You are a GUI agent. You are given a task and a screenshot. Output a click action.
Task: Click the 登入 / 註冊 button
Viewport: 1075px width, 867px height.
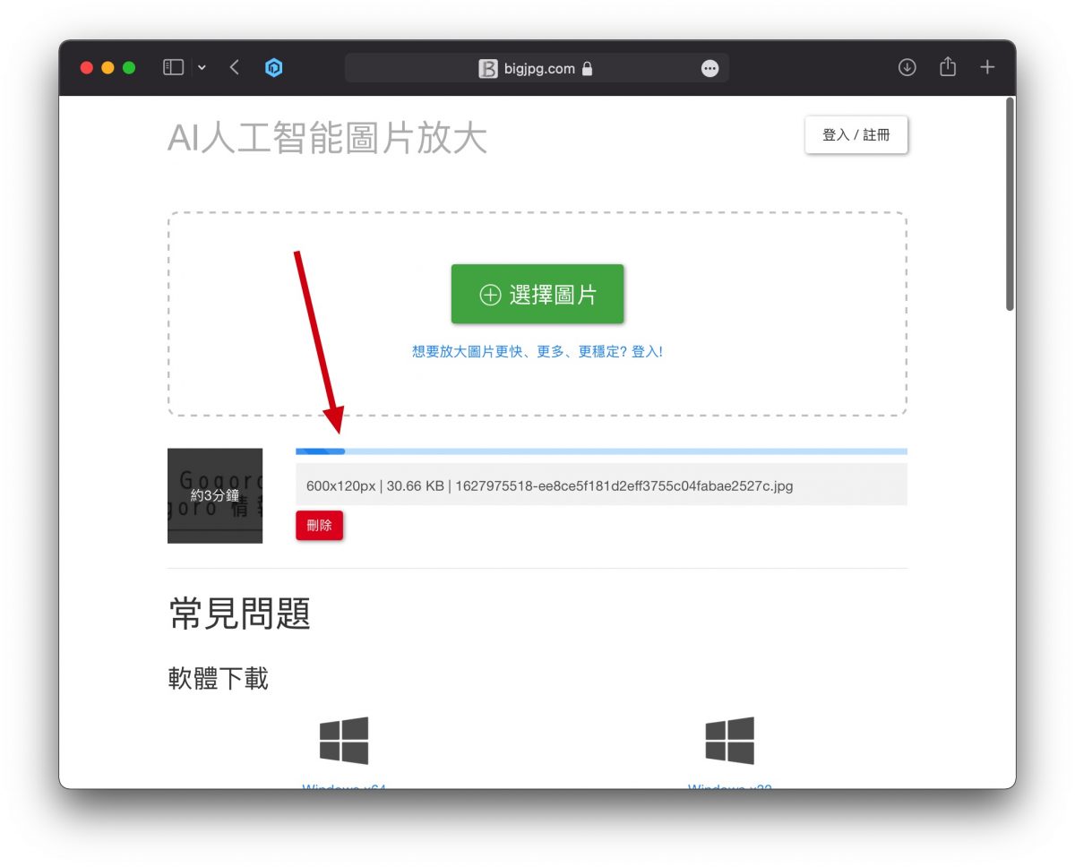coord(856,135)
